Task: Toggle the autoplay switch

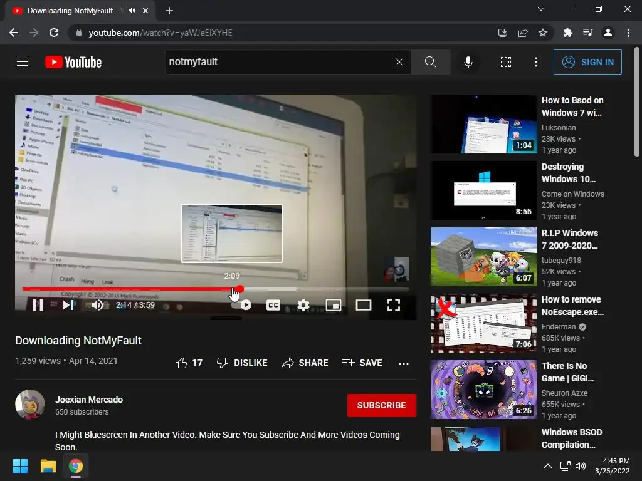Action: 241,305
